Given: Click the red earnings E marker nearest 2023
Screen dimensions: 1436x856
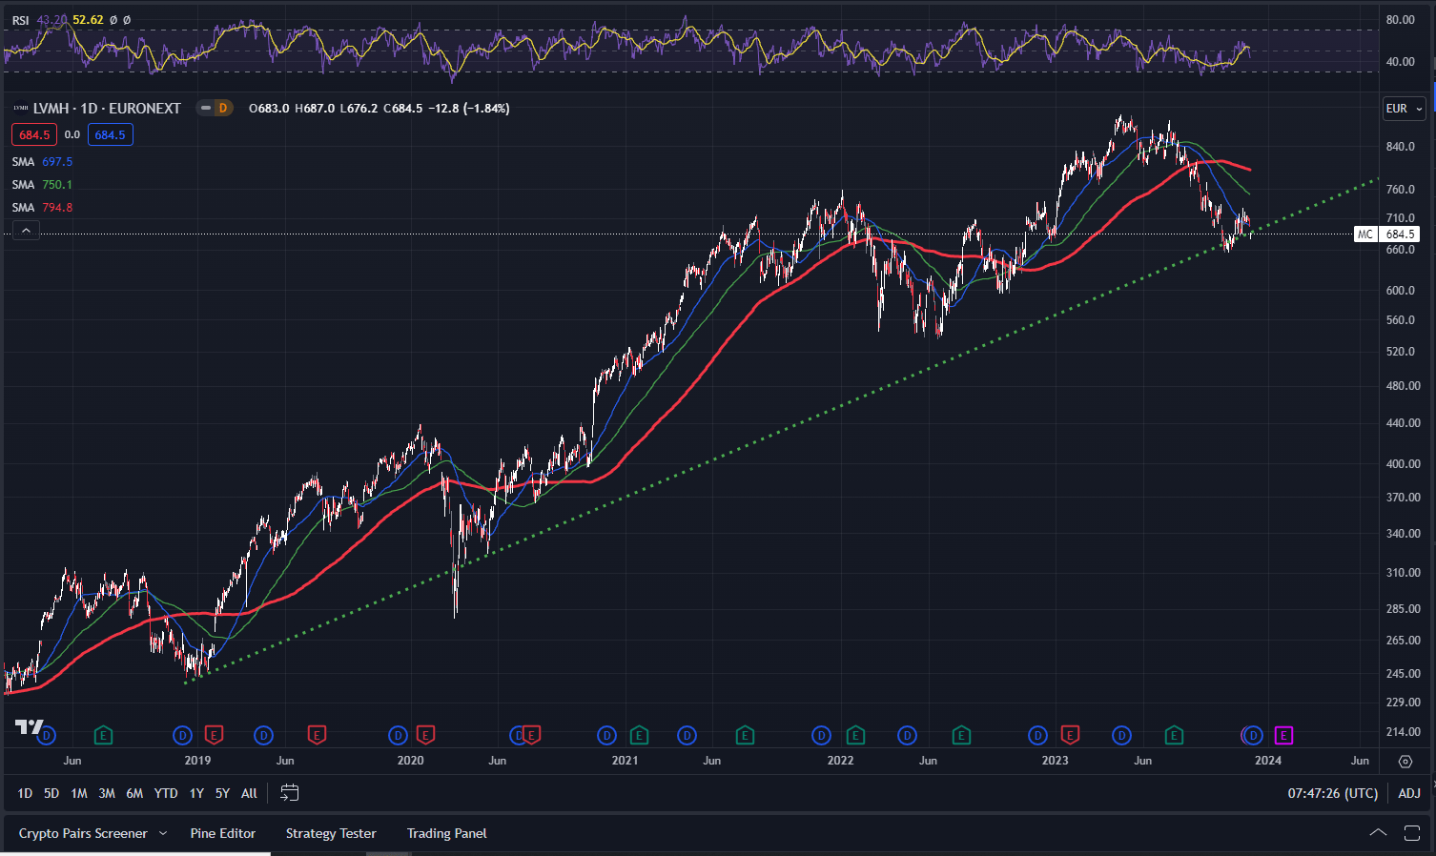Looking at the screenshot, I should [x=1070, y=735].
